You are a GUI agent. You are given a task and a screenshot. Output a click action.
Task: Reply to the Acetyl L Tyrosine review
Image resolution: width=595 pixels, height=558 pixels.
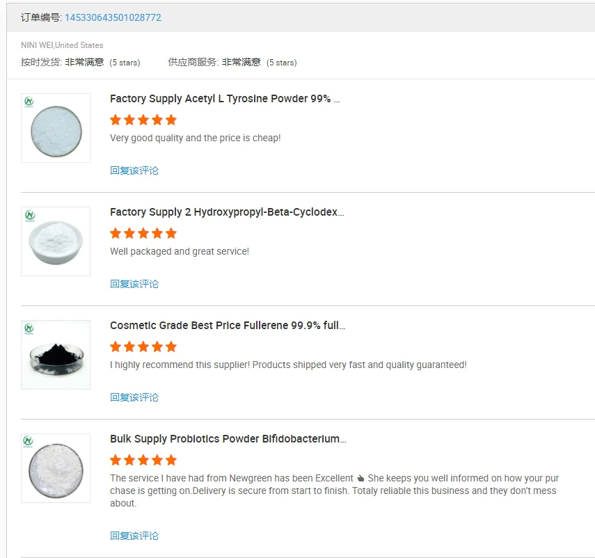(x=134, y=170)
